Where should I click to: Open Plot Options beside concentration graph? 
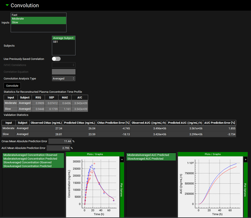tap(121, 190)
